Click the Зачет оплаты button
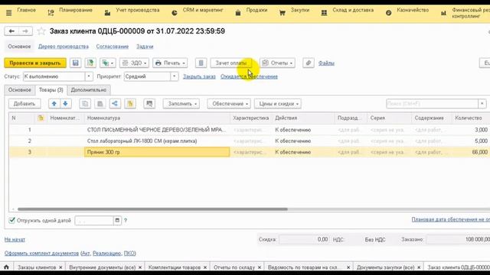Viewport: 490px width, 275px height. [231, 63]
